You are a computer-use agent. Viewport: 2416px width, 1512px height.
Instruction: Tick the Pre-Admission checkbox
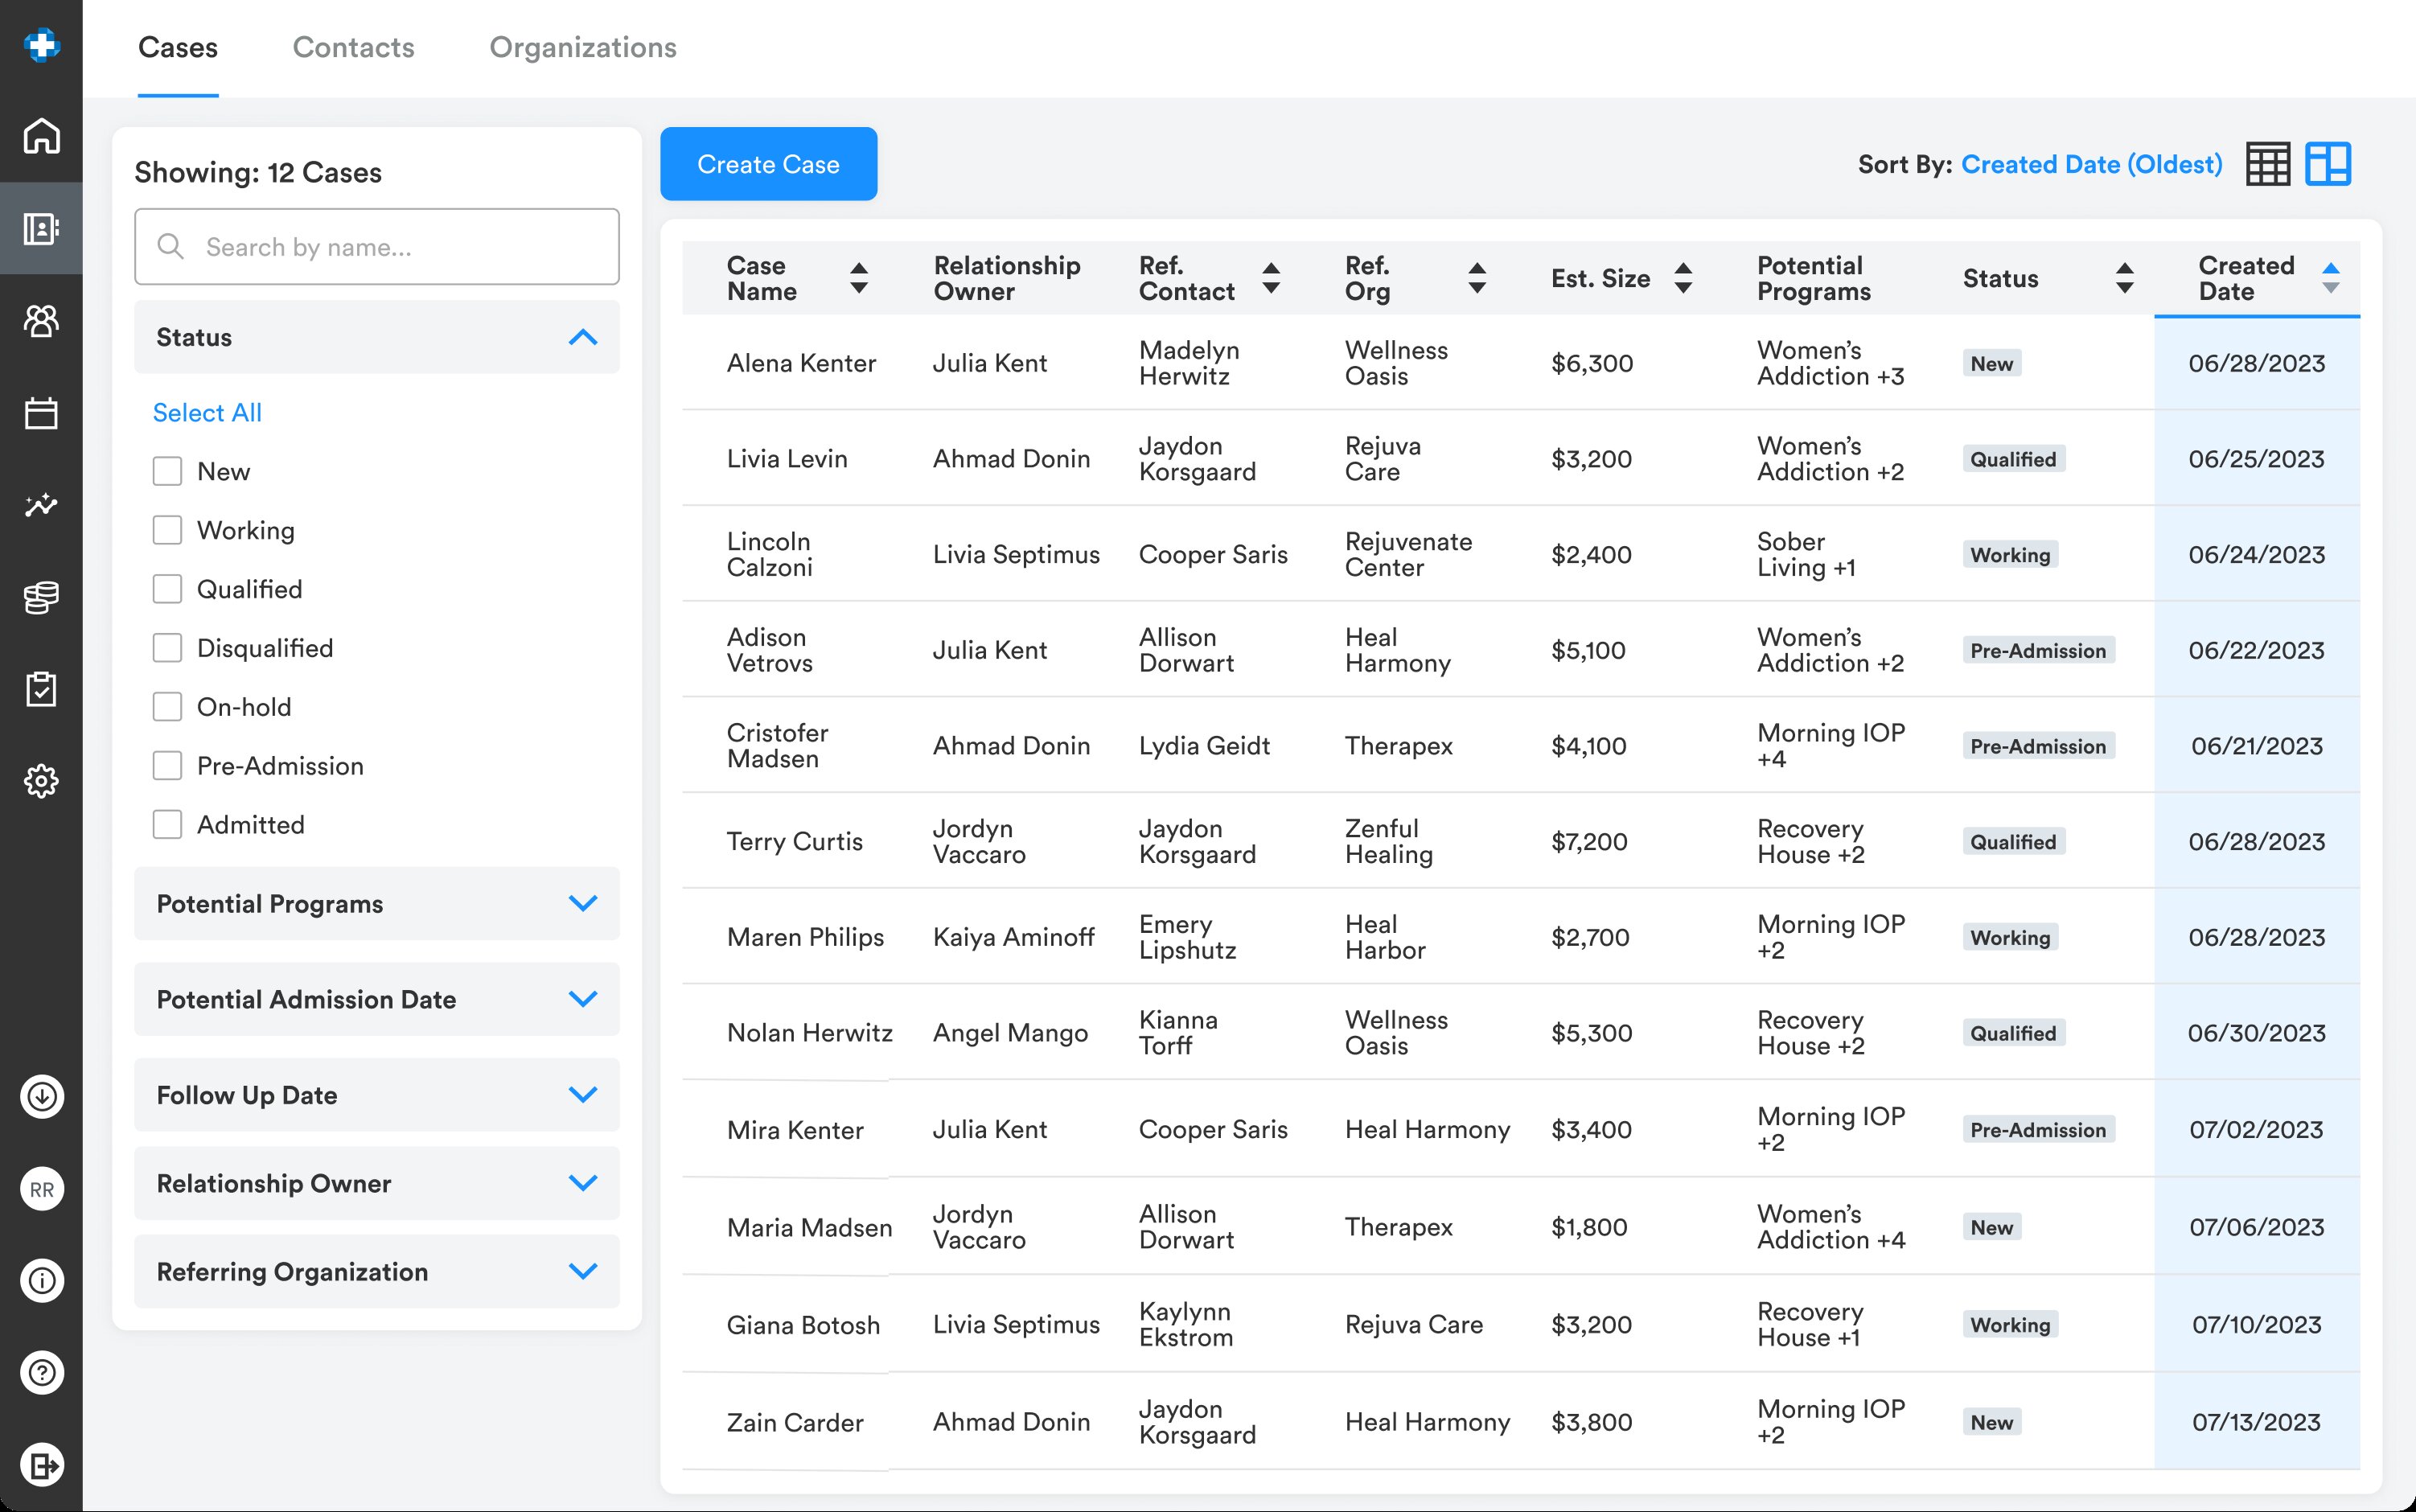167,766
